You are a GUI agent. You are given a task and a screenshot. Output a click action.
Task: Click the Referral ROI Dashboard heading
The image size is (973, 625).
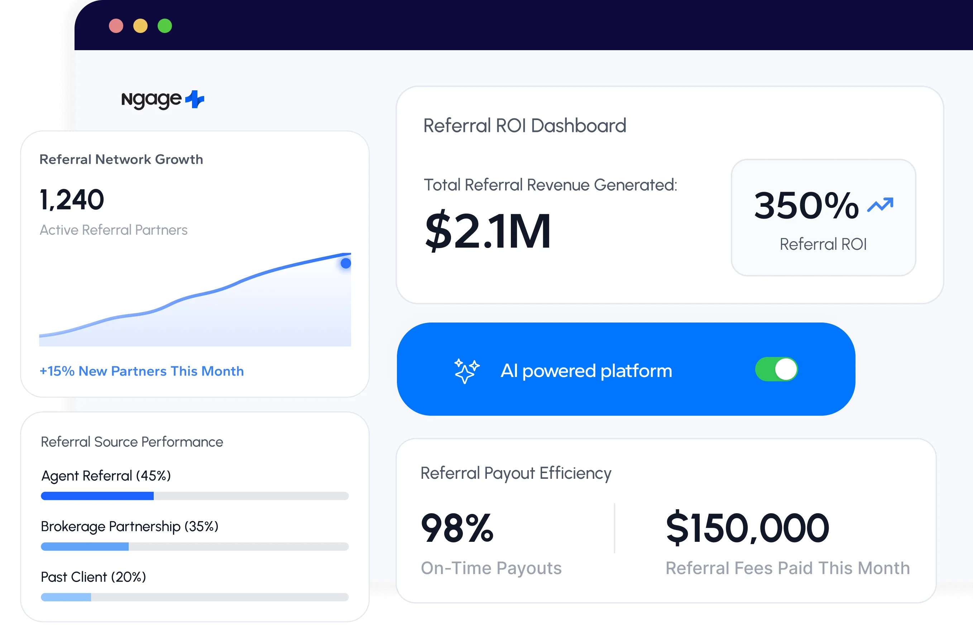coord(525,125)
